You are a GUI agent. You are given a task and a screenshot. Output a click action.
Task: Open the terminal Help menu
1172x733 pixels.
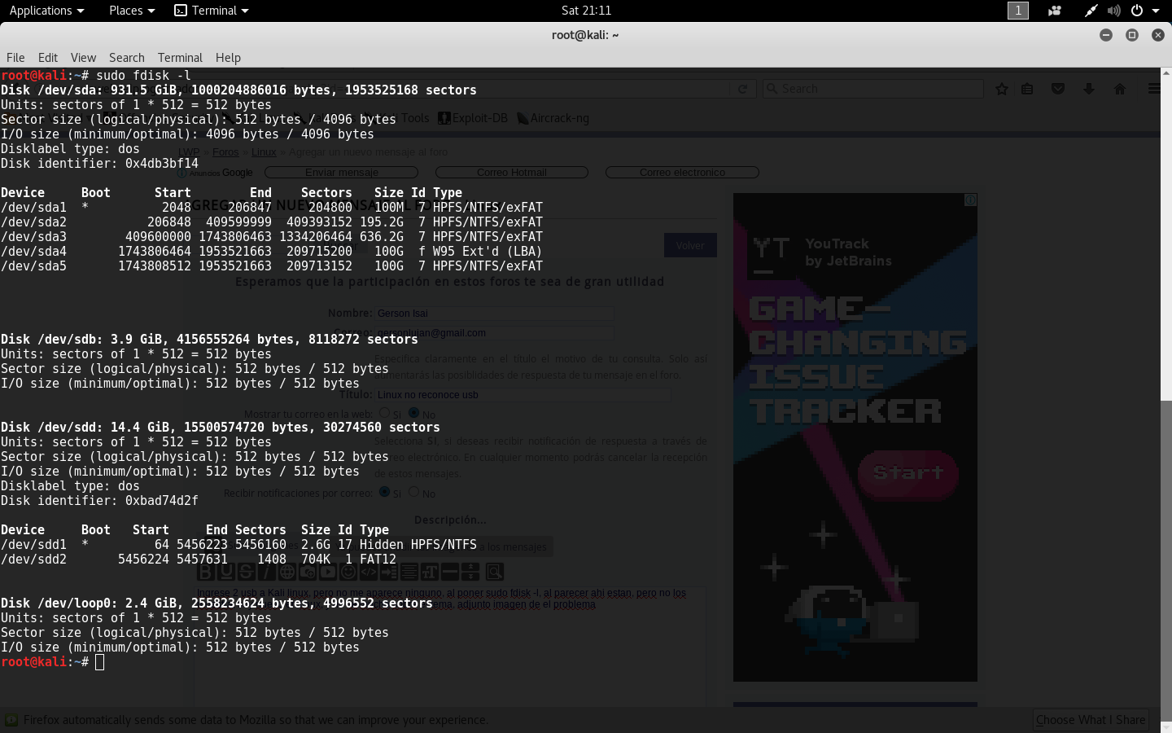[x=228, y=58]
